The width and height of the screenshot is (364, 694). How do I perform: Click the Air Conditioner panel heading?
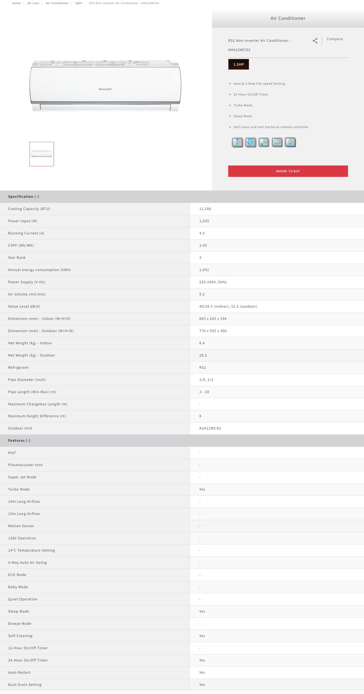tap(288, 18)
